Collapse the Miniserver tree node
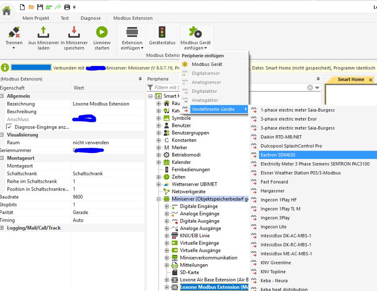Image resolution: width=377 pixels, height=291 pixels. click(x=158, y=199)
